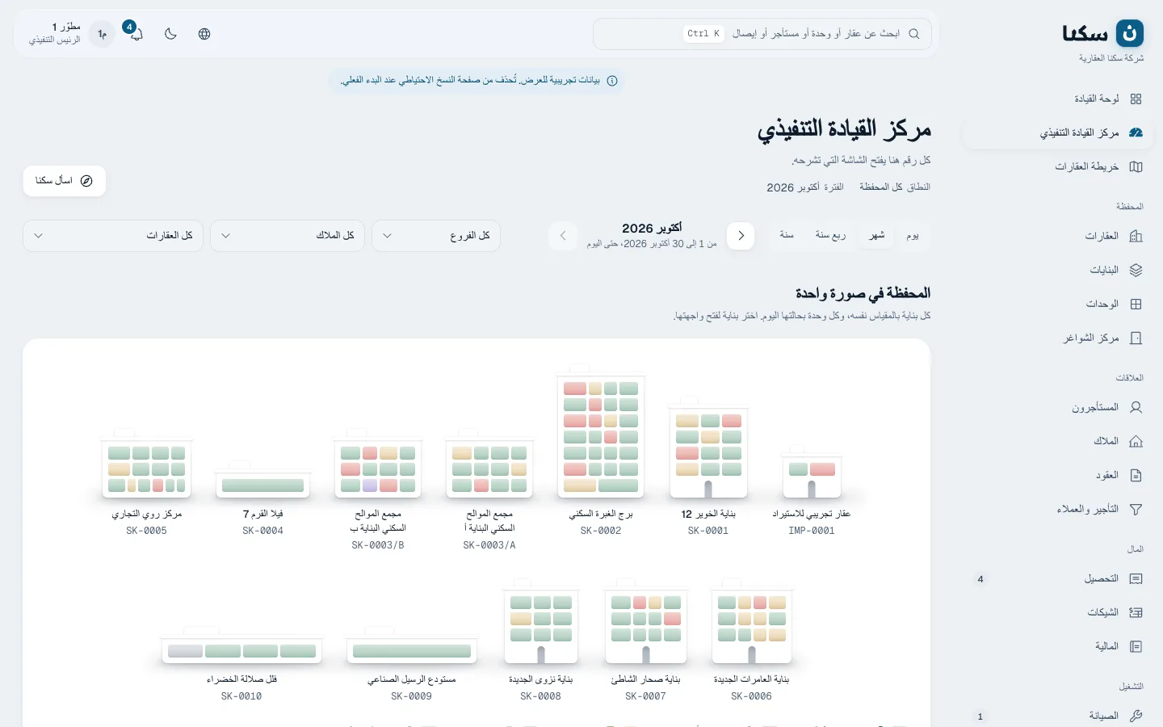Select مركز القيادة التنفيذي menu item
This screenshot has height=727, width=1163.
(x=1058, y=132)
